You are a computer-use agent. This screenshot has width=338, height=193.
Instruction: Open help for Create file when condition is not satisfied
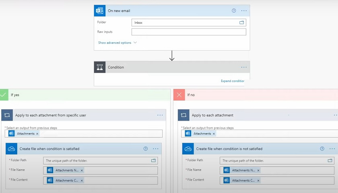click(322, 149)
